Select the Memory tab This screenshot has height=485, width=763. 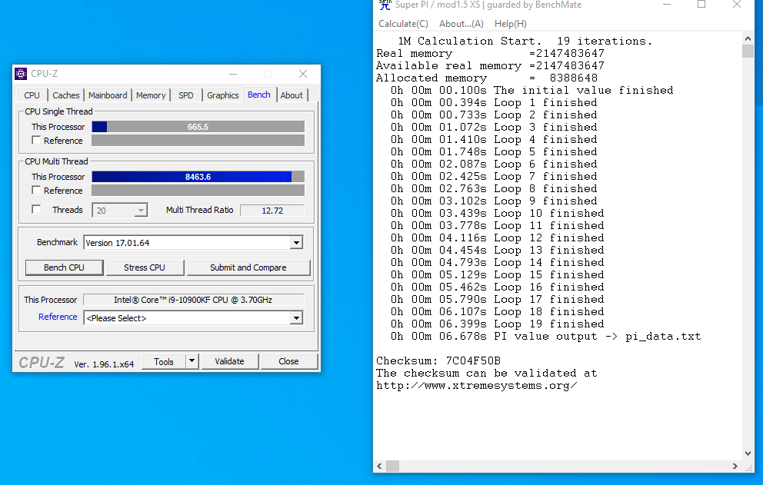tap(151, 95)
